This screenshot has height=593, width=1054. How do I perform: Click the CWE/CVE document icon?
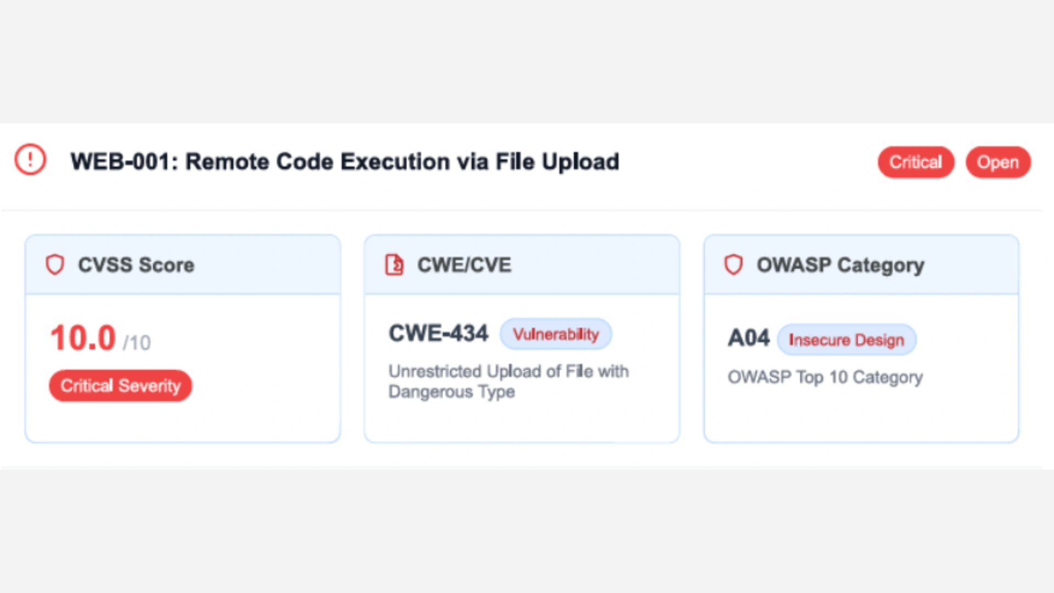394,265
